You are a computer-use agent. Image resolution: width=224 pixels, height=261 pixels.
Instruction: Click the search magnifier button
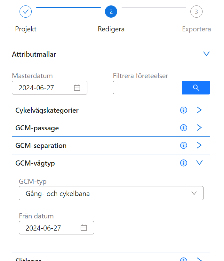pos(196,88)
